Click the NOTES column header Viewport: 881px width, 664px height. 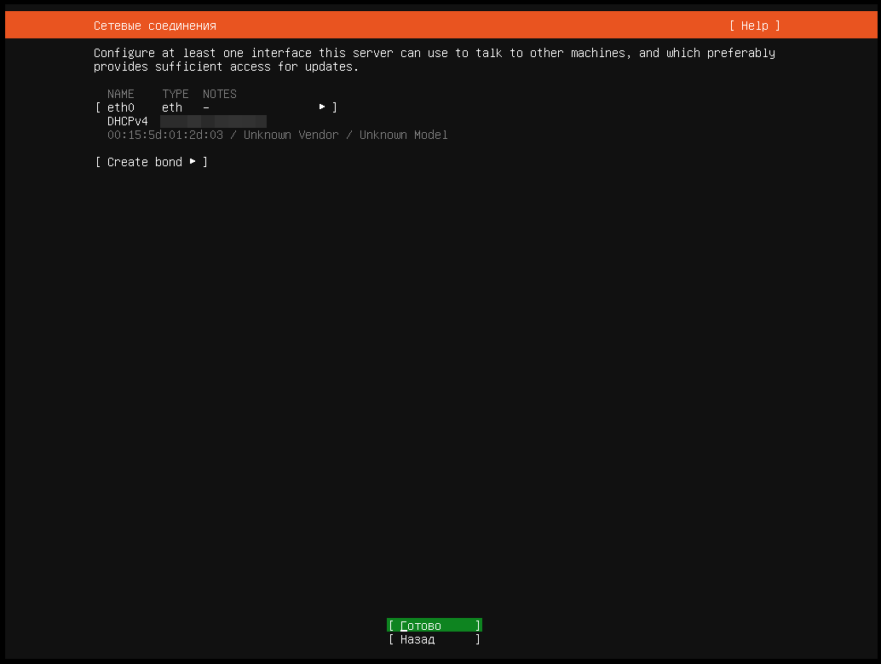click(x=220, y=94)
